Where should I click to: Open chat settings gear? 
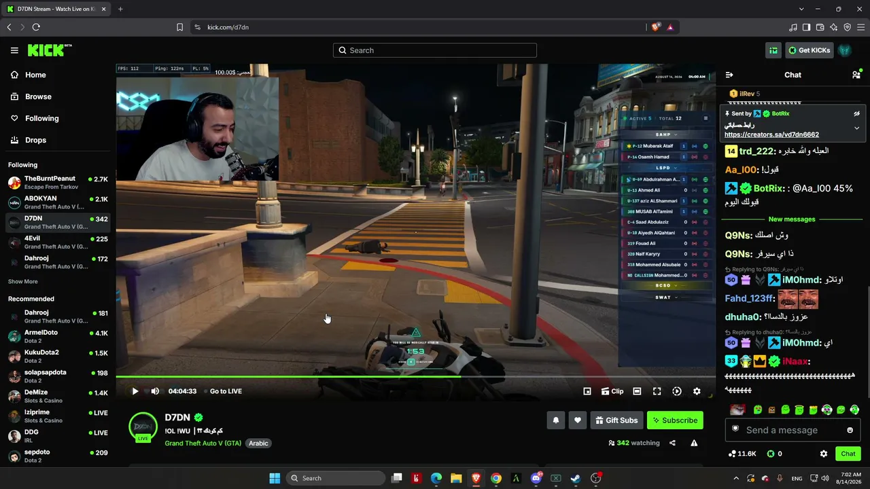pos(824,454)
